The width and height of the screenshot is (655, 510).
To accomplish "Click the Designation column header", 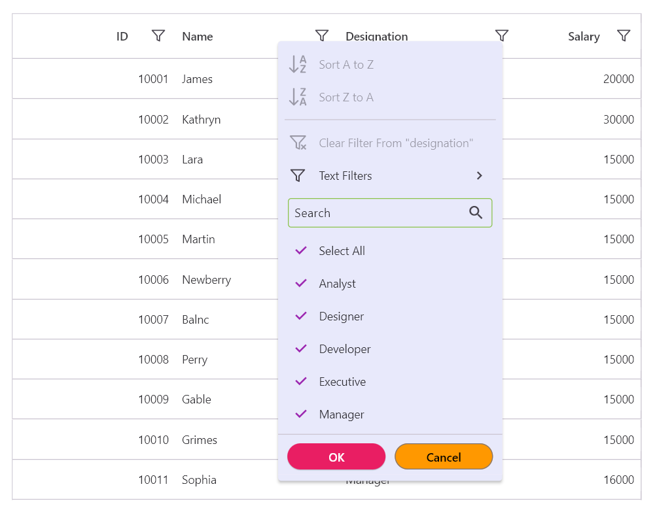I will (x=377, y=37).
